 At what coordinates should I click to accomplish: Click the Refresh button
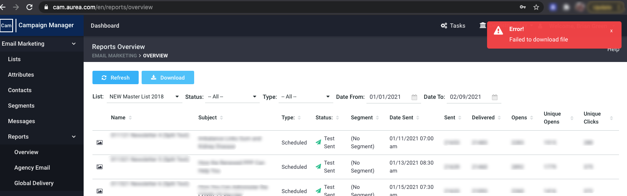click(x=116, y=77)
